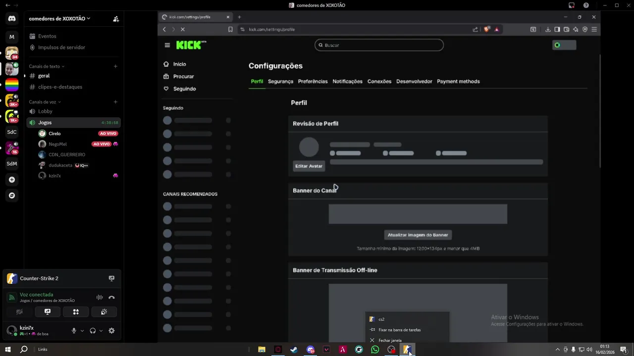634x356 pixels.
Task: Open microphone input options arrow
Action: [82, 331]
